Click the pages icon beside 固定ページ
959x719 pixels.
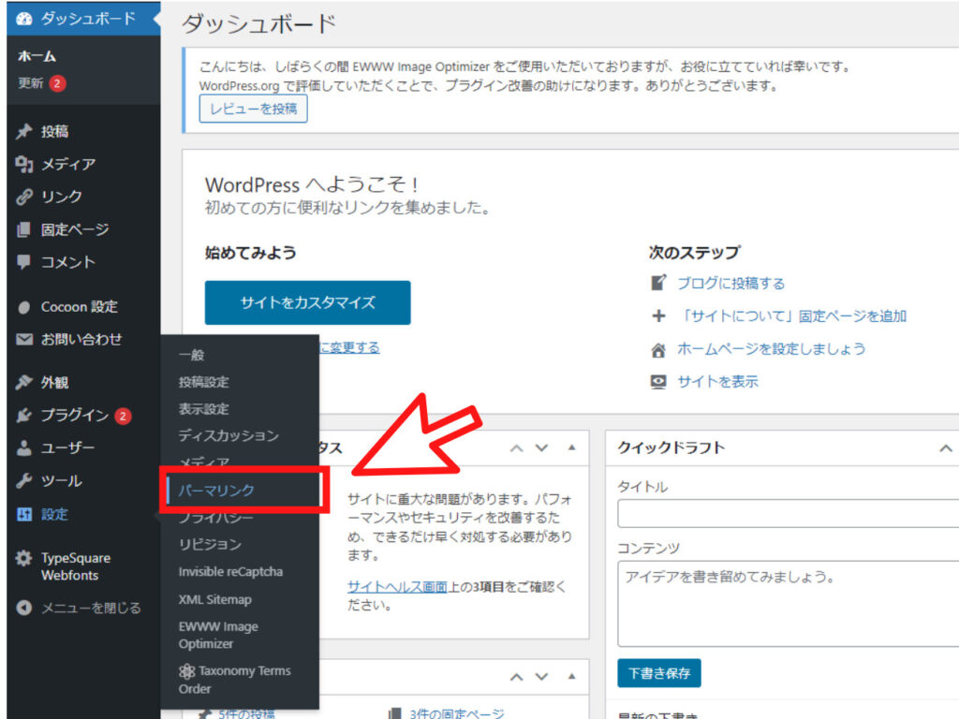(23, 229)
